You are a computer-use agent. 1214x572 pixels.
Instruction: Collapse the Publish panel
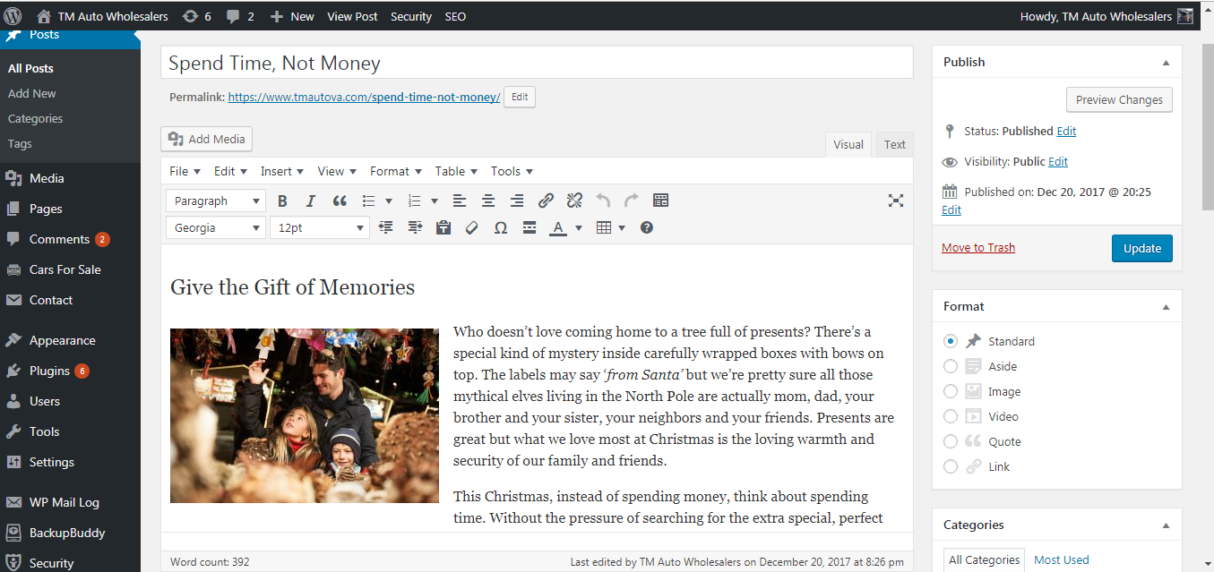(1166, 63)
